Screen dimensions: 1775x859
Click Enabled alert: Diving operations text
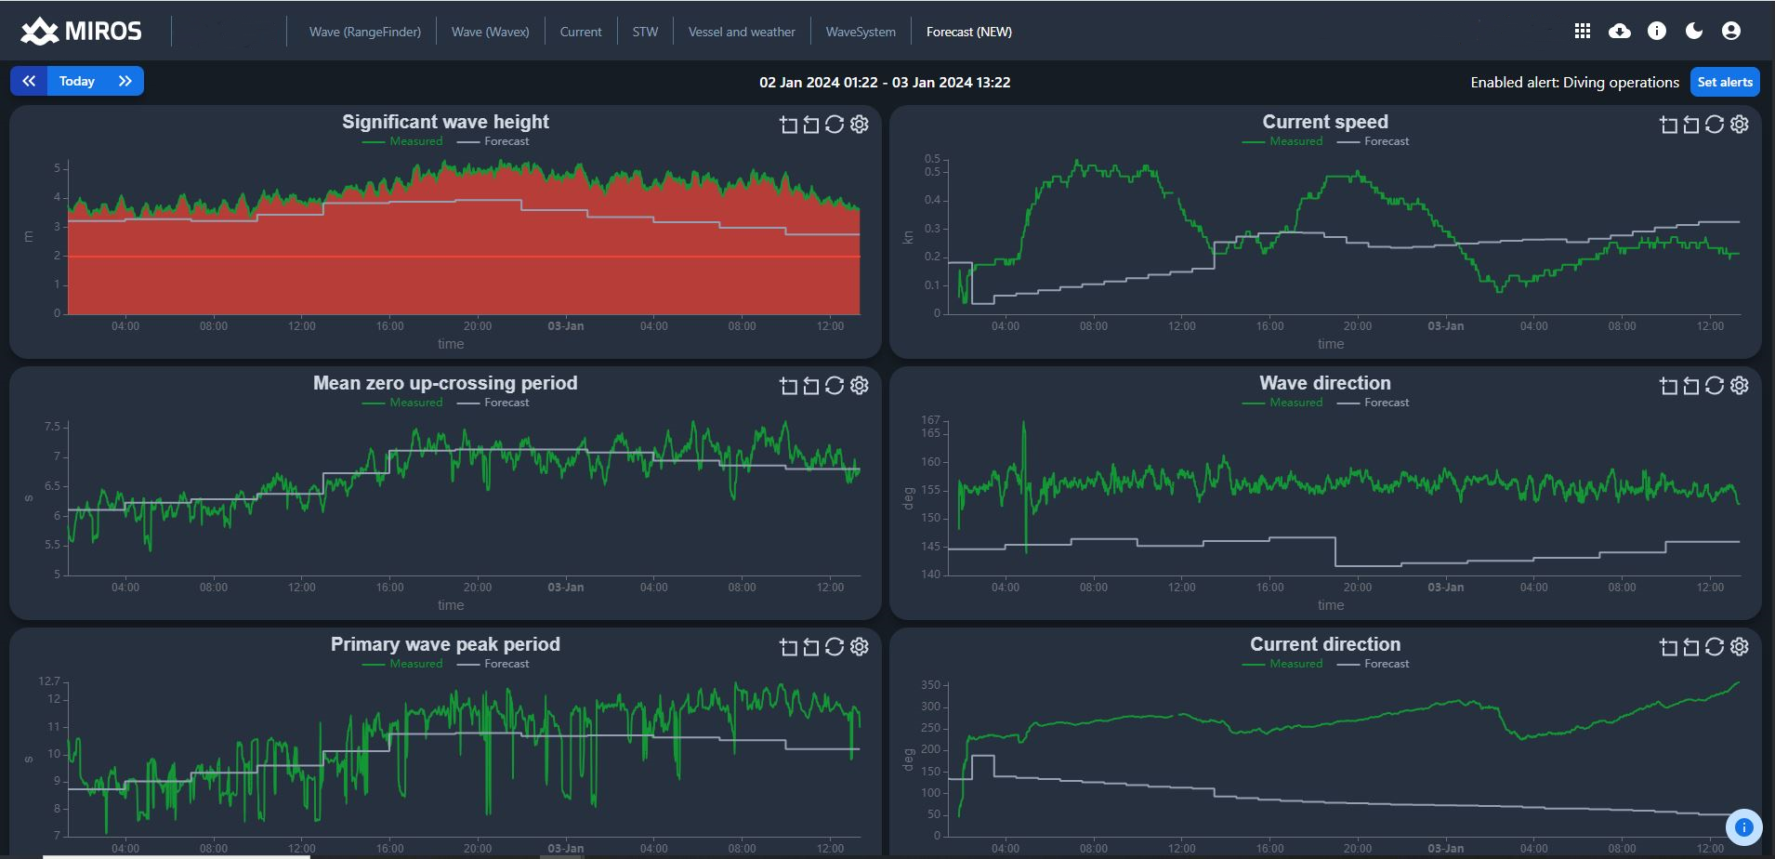(1575, 82)
